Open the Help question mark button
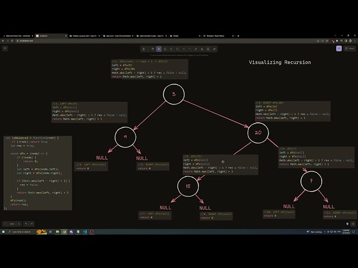Viewport: 358px width, 268px height. pos(353,224)
